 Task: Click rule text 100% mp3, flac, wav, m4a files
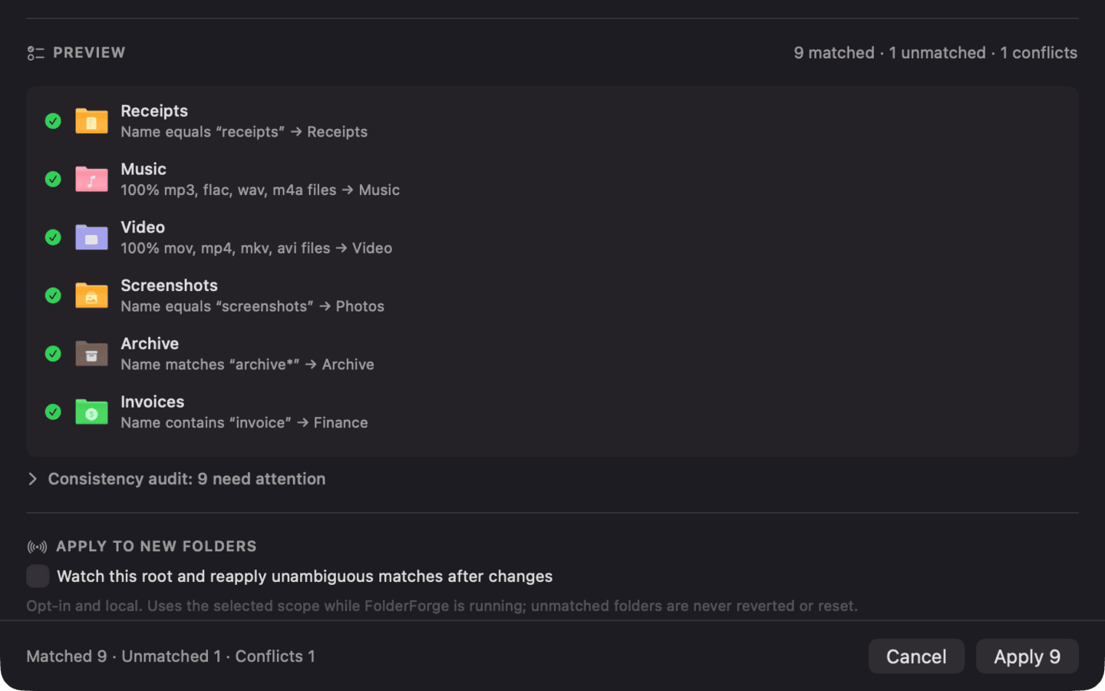(229, 190)
